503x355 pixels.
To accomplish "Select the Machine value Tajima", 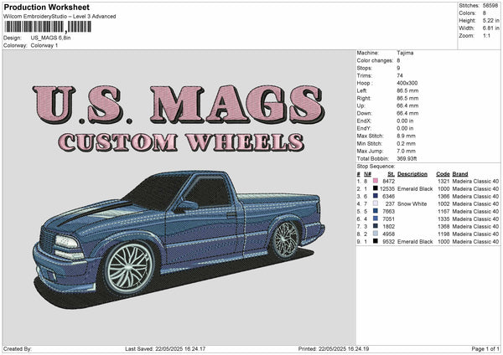I will (405, 53).
